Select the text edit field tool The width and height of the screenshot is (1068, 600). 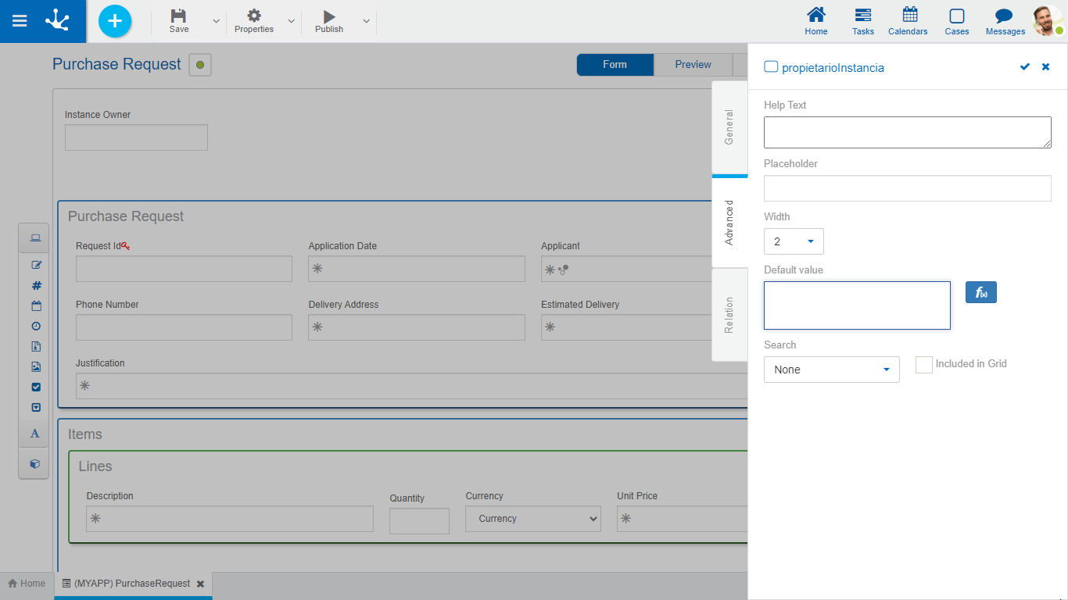click(x=35, y=265)
